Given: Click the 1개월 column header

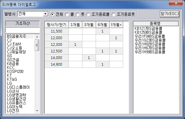Looking at the screenshot, I should (75, 25).
